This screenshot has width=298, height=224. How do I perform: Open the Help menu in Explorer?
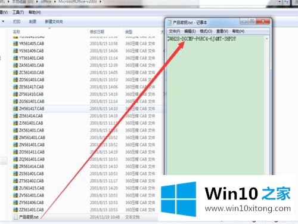pyautogui.click(x=35, y=13)
